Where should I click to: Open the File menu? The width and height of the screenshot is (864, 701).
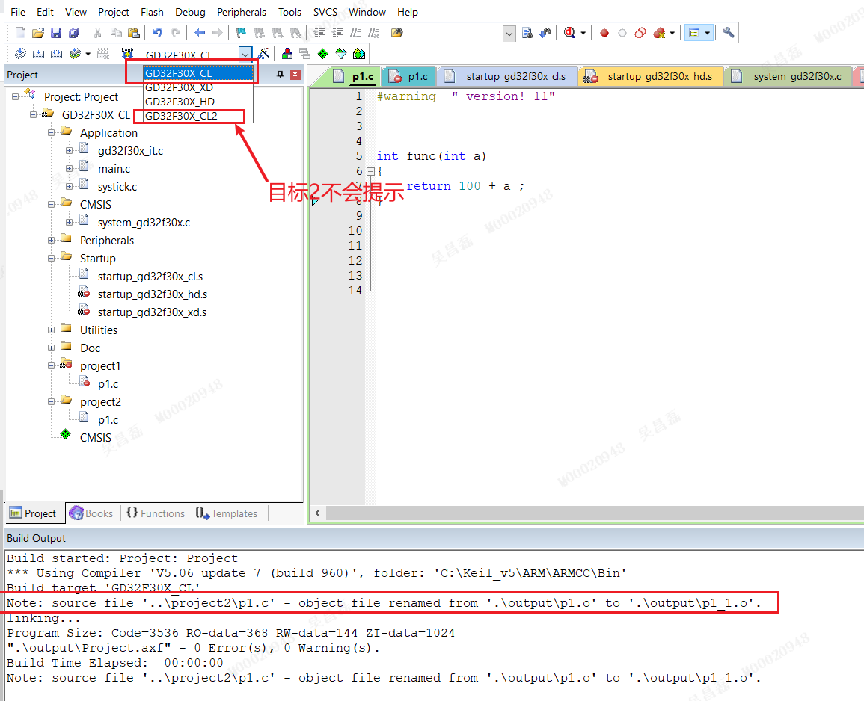18,12
